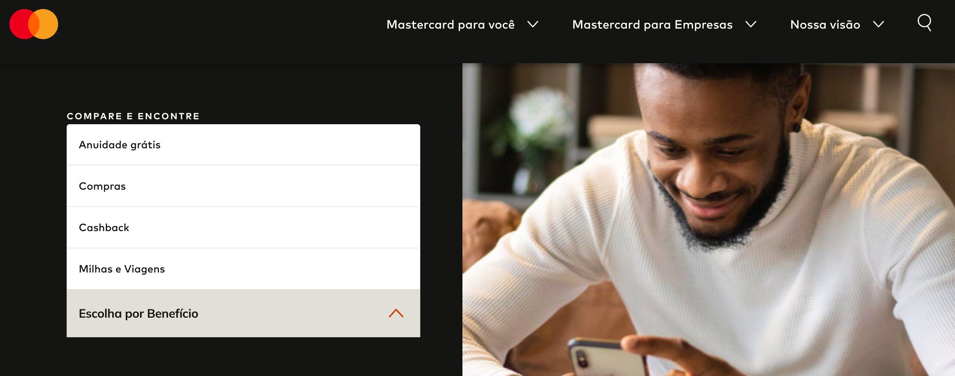Expand chevron next to Mastercard para você
This screenshot has width=955, height=376.
point(532,24)
